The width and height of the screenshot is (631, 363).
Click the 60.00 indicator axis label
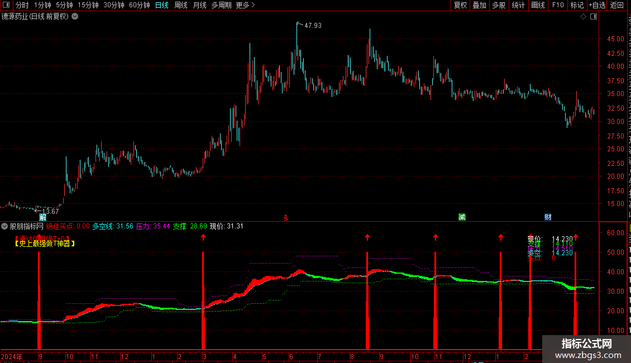[615, 233]
